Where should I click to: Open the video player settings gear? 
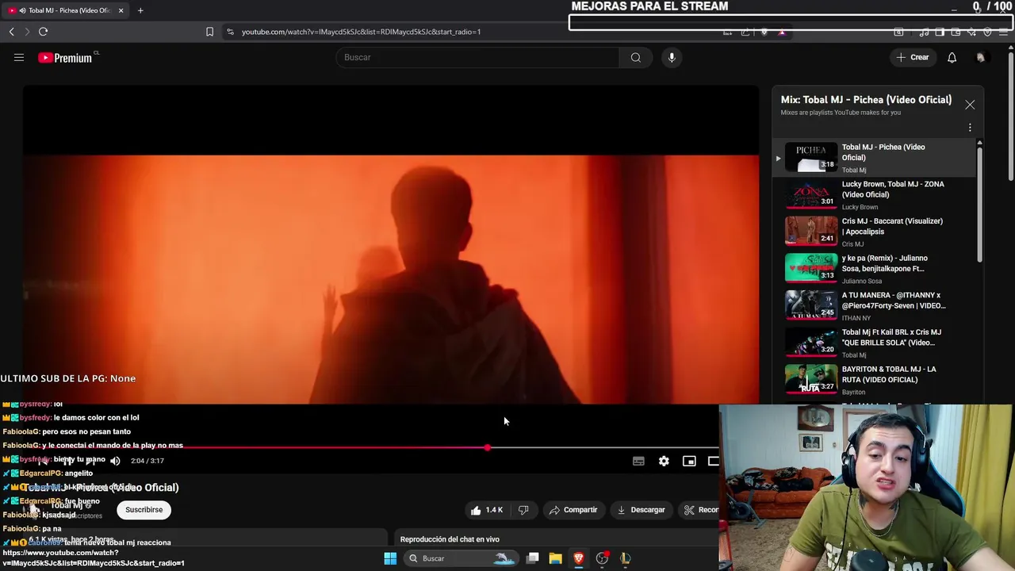click(x=664, y=461)
